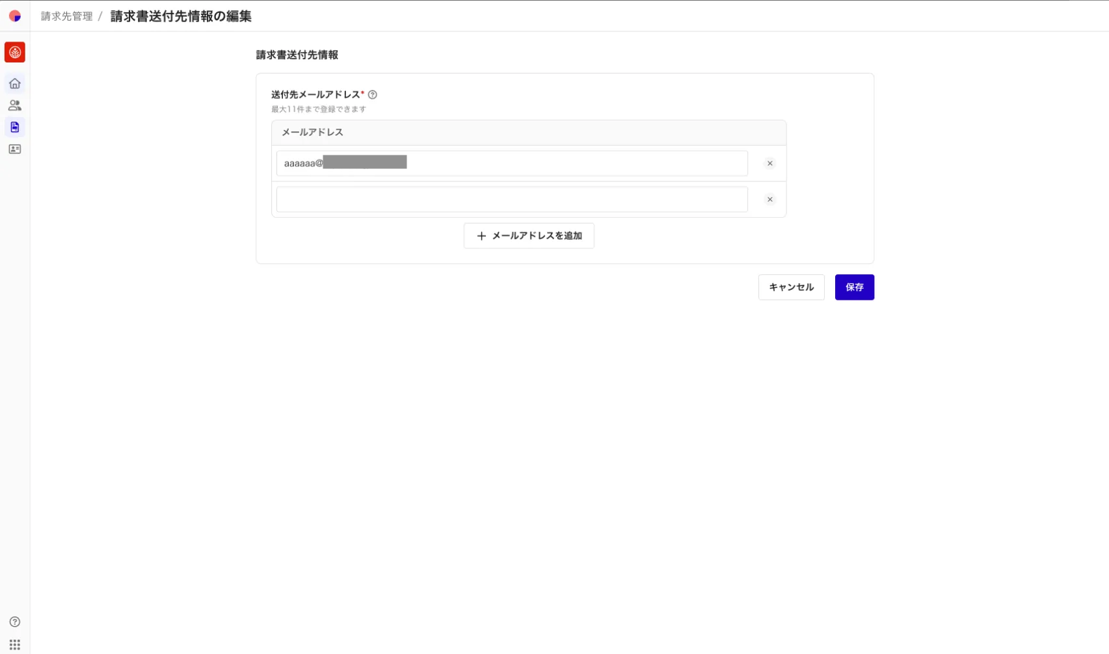Screen dimensions: 1109x654
Task: Click the aaaaaa@ email address field
Action: pyautogui.click(x=512, y=163)
